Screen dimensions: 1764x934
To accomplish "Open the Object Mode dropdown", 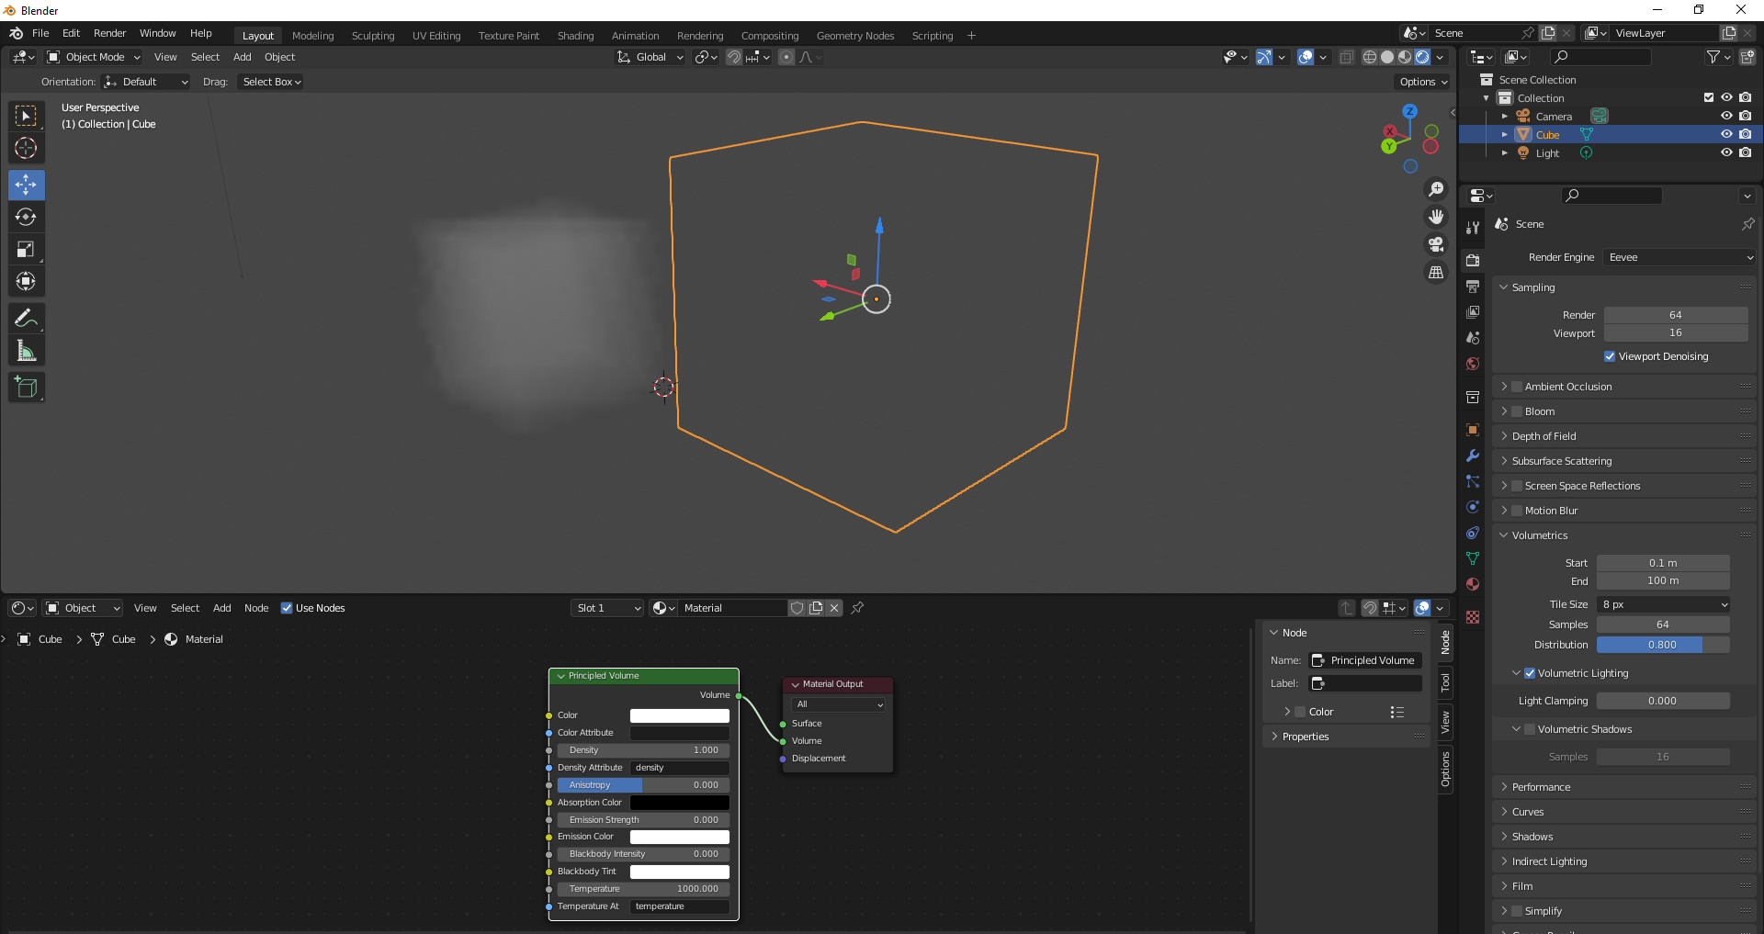I will (x=95, y=57).
